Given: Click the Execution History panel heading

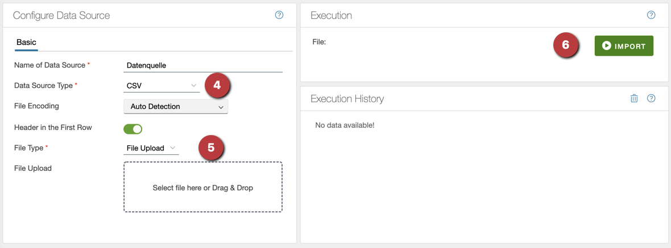Looking at the screenshot, I should (x=347, y=99).
